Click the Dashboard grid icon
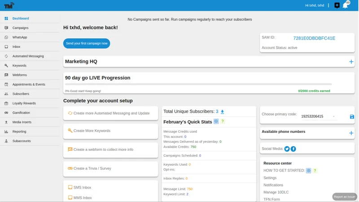The height and width of the screenshot is (202, 359). coord(6,18)
